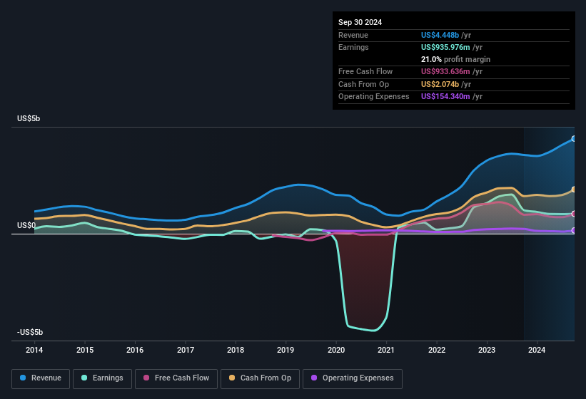Click the orange Cash From Op legend dot
Viewport: 586px width, 399px height.
pyautogui.click(x=231, y=378)
